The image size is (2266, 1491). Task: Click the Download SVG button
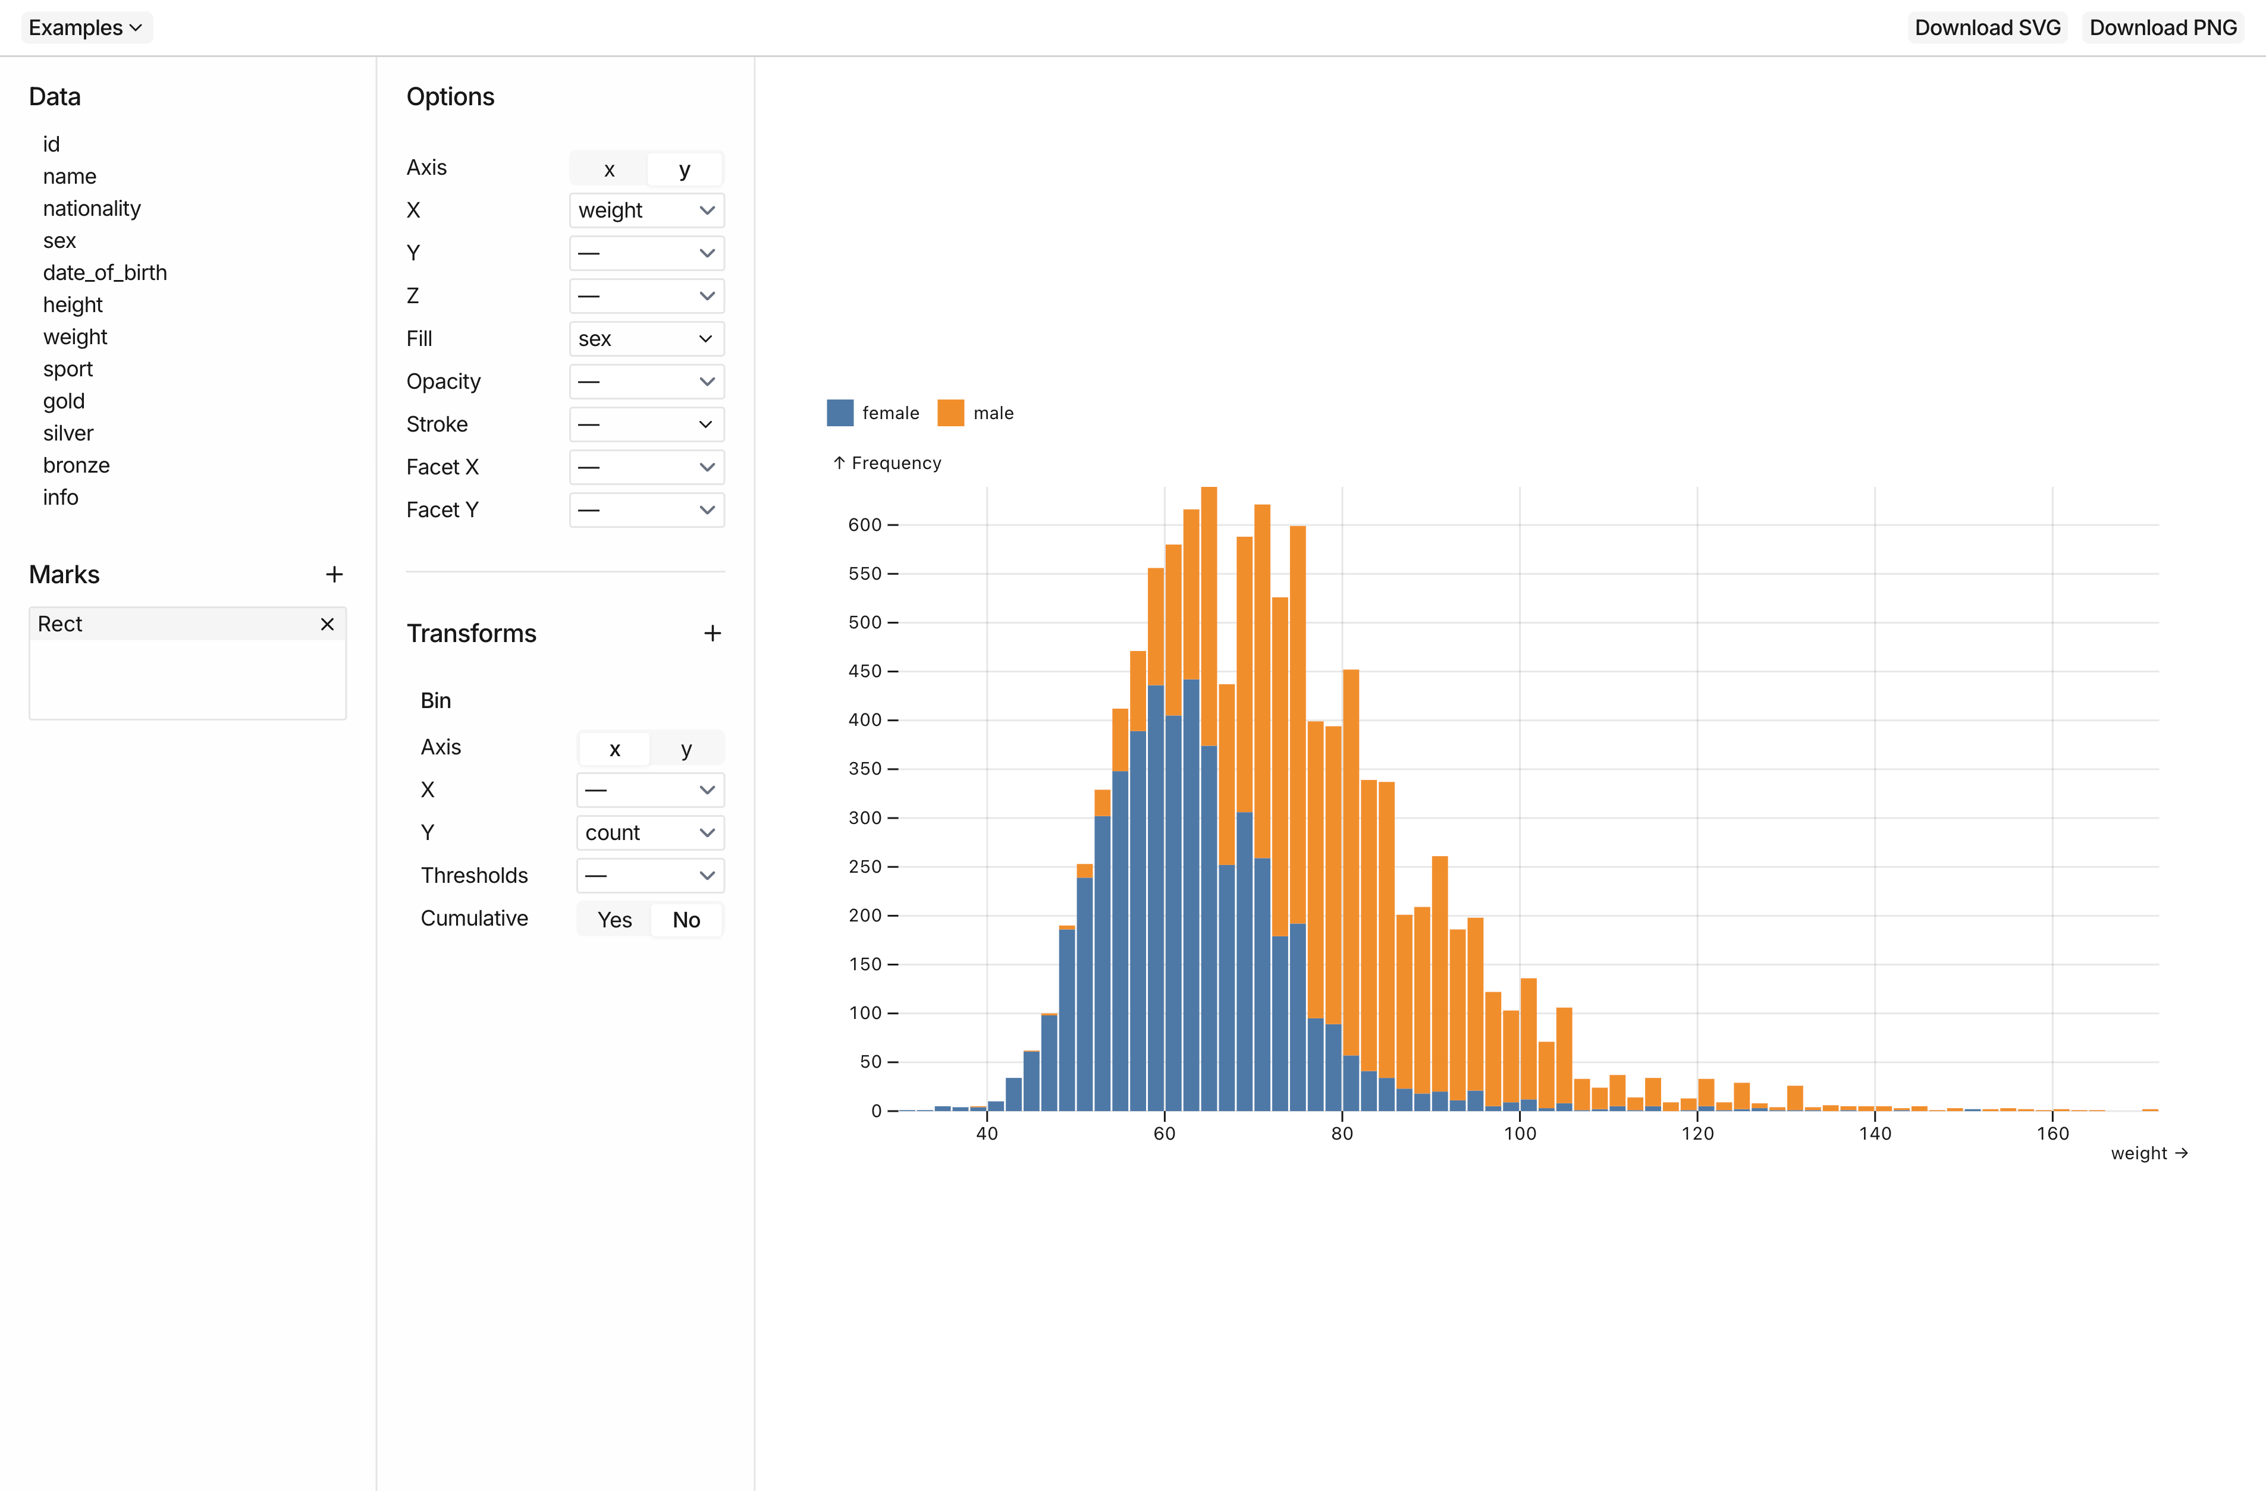coord(1987,27)
